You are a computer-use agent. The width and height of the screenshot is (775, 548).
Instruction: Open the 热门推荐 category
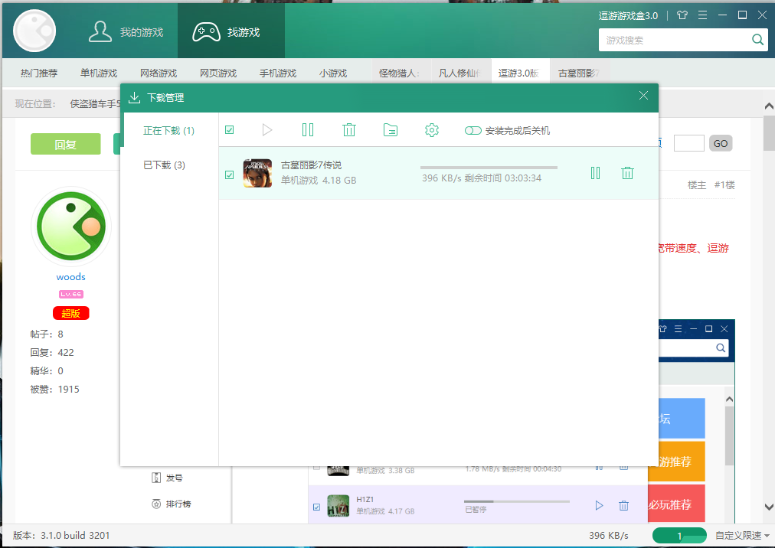tap(39, 73)
